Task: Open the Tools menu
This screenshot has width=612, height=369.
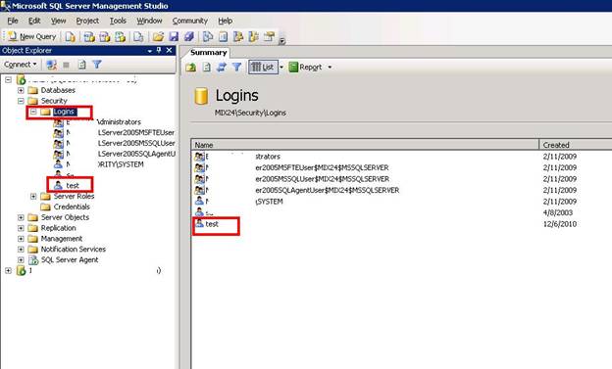Action: click(118, 21)
